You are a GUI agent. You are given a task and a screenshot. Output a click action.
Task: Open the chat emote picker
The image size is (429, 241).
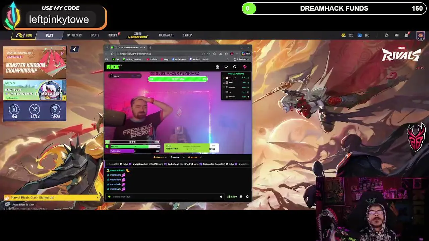coord(221,196)
